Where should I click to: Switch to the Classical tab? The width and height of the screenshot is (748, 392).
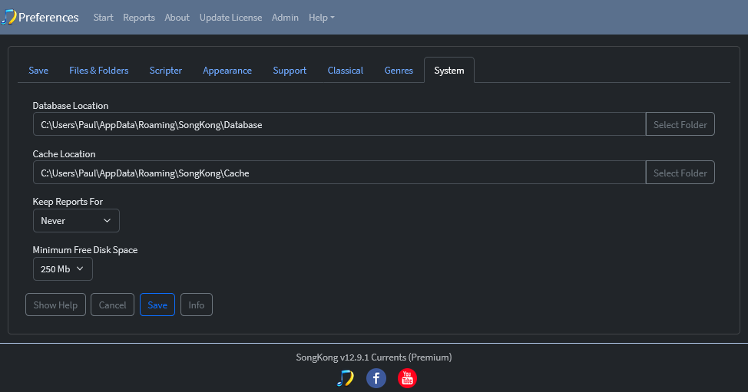(x=346, y=71)
